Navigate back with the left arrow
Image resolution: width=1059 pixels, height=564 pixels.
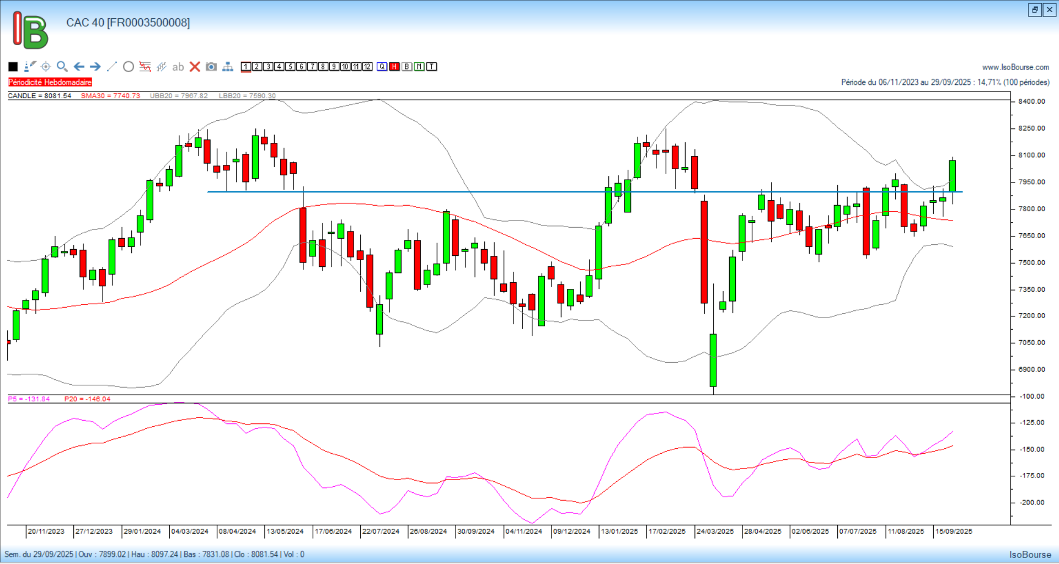coord(79,67)
